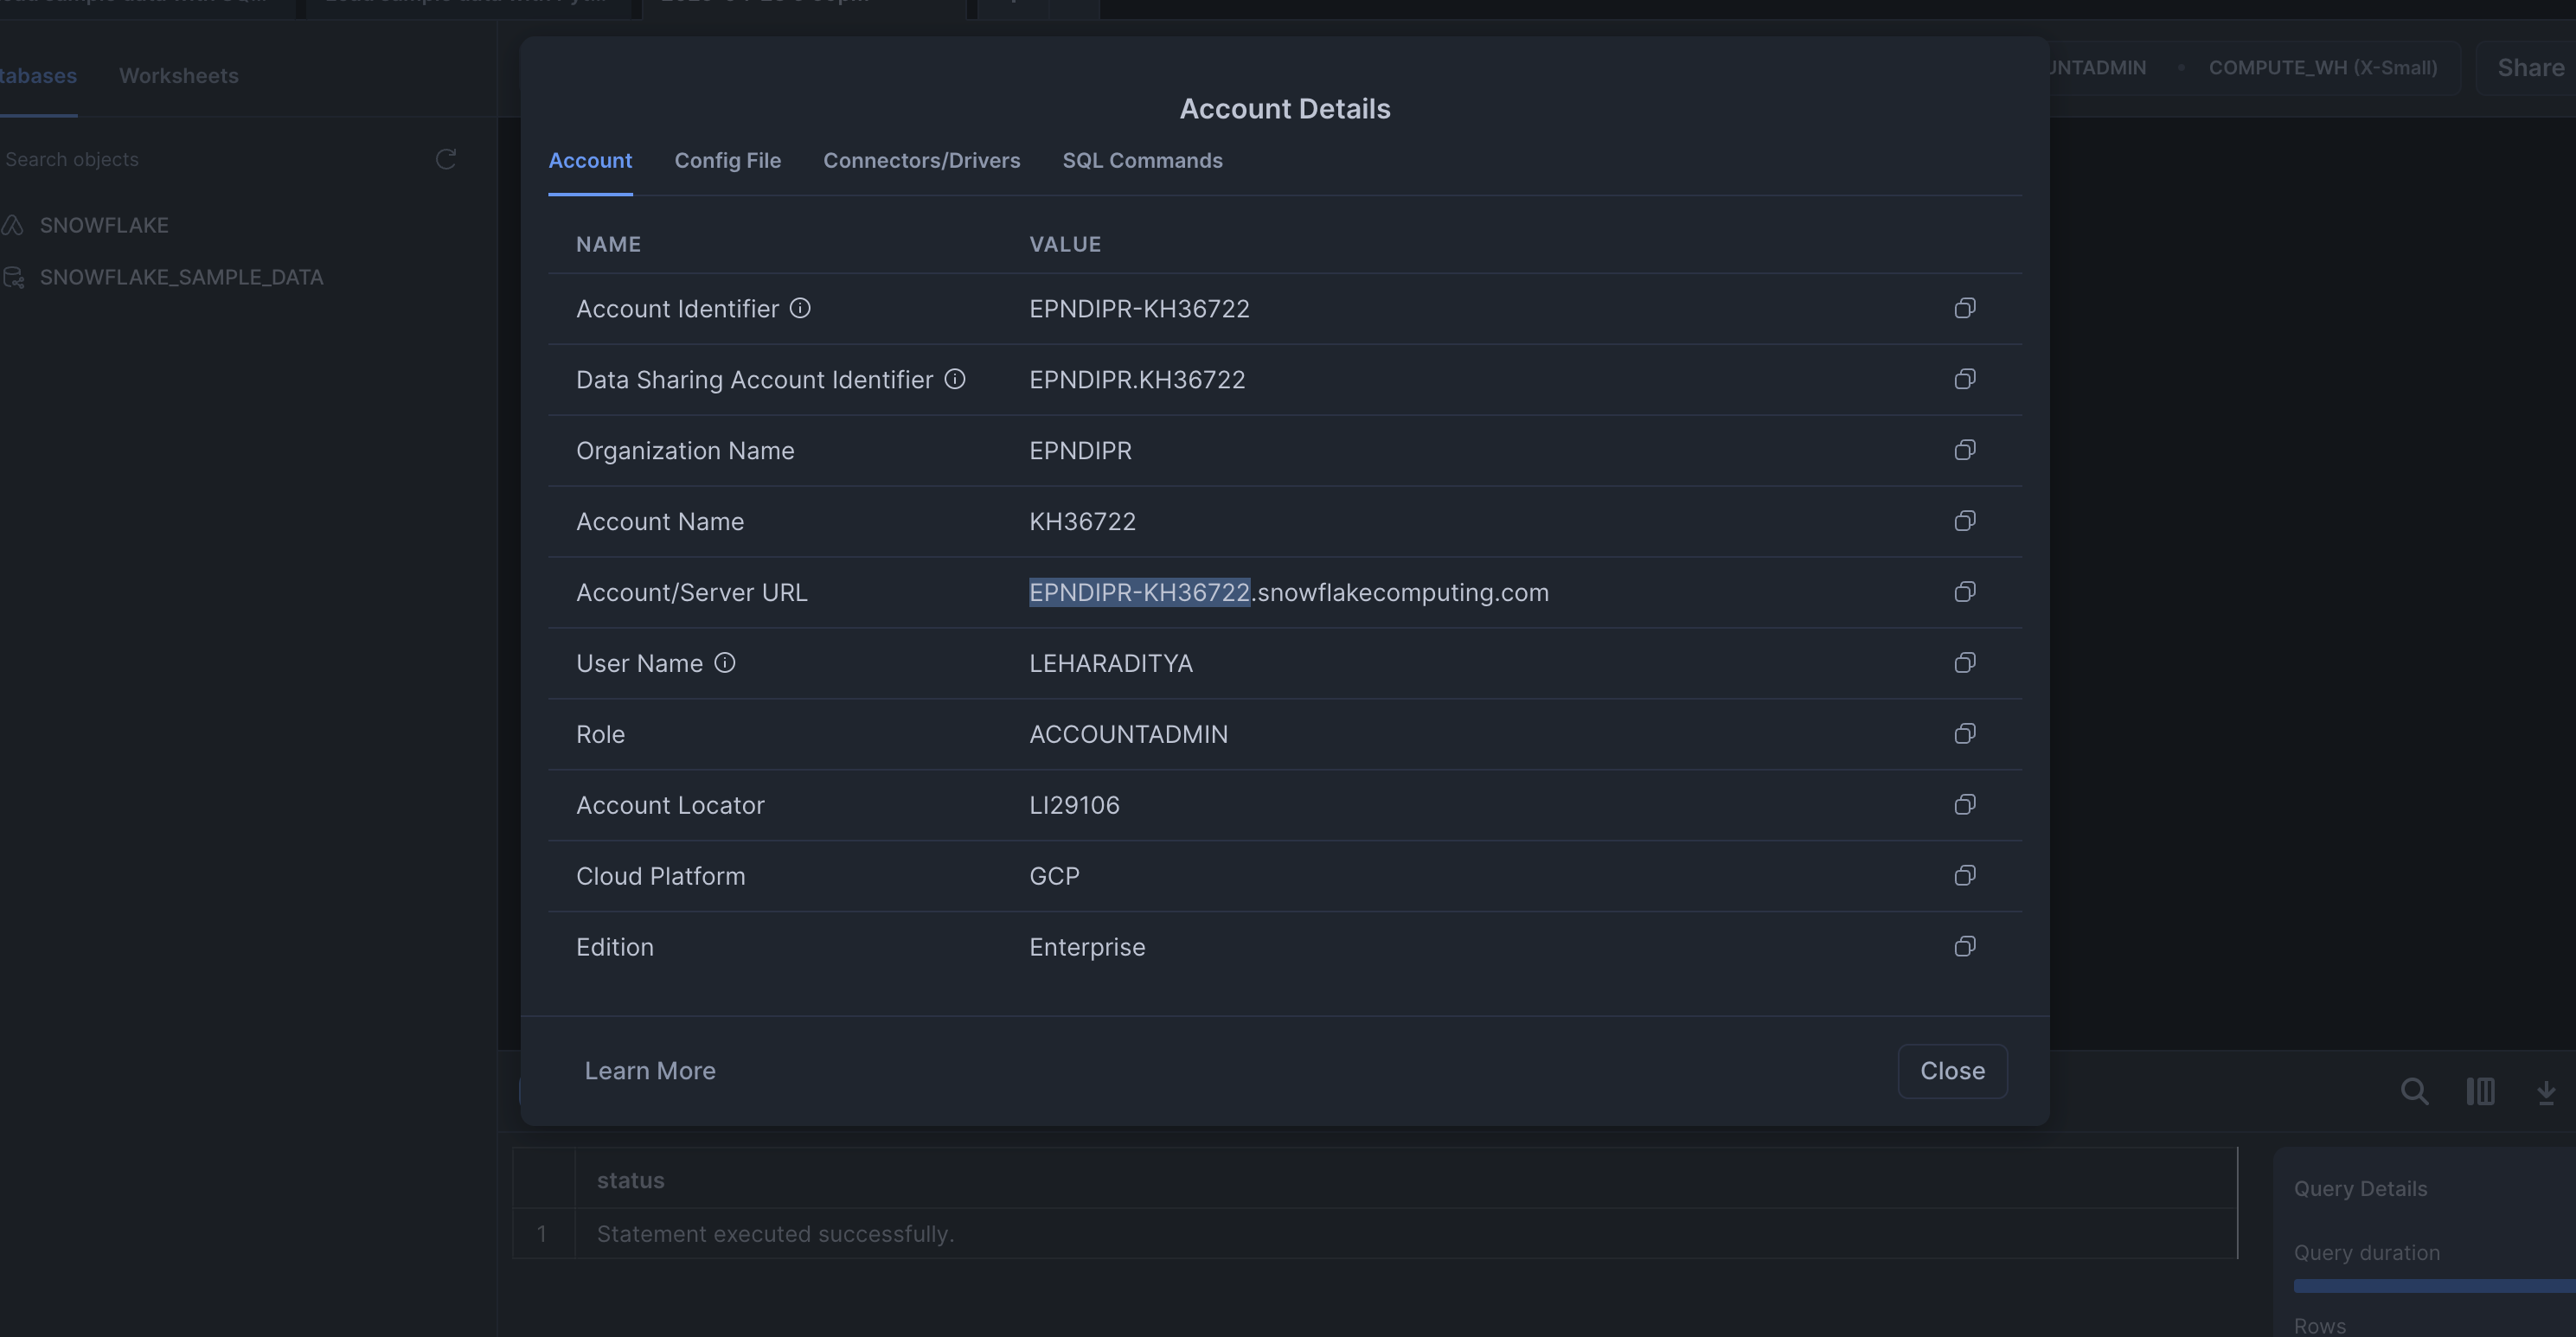2576x1337 pixels.
Task: Click the info icon beside Account Identifier
Action: (800, 308)
